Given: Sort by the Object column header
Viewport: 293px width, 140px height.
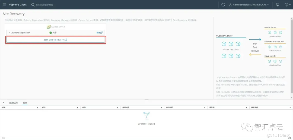Looking at the screenshot, I should coord(4,108).
